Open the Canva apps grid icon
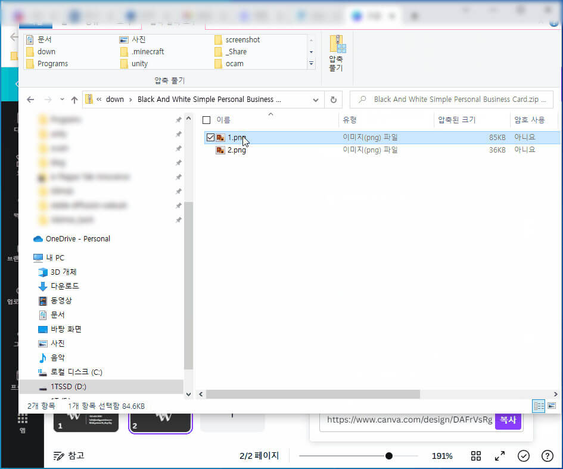 [23, 419]
